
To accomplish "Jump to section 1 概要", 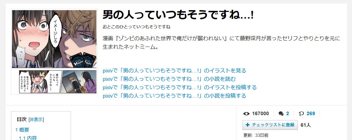I will point(22,130).
